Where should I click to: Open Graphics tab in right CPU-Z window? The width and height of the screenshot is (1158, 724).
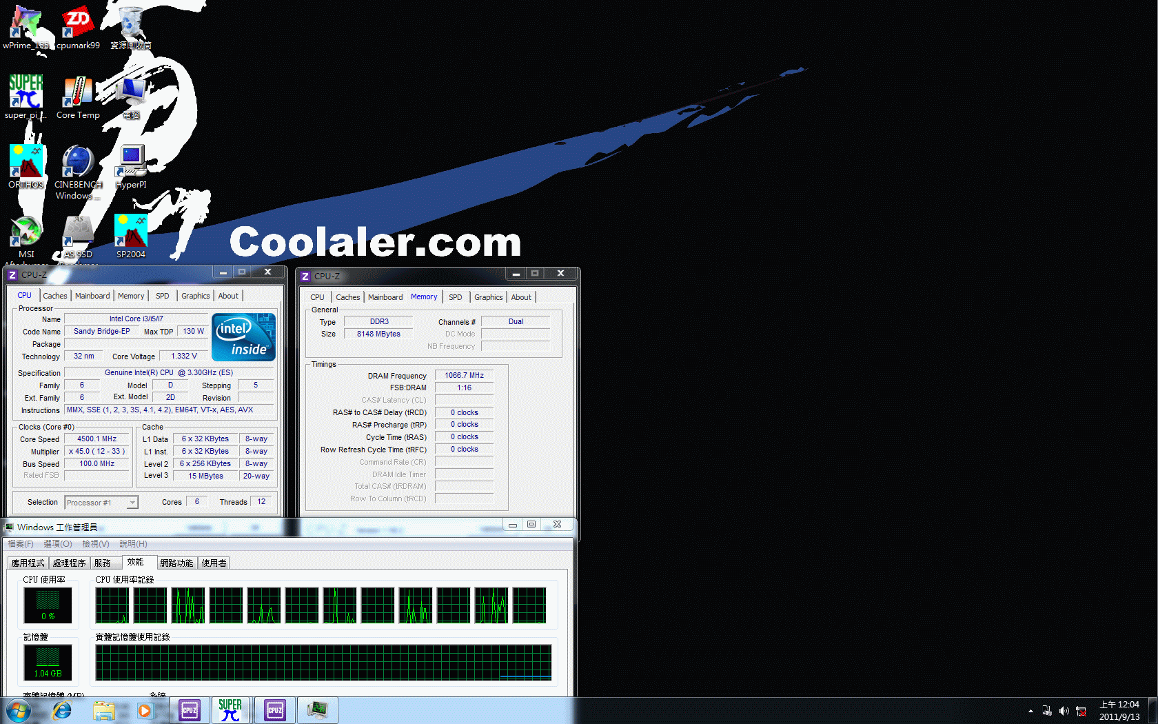(x=489, y=297)
